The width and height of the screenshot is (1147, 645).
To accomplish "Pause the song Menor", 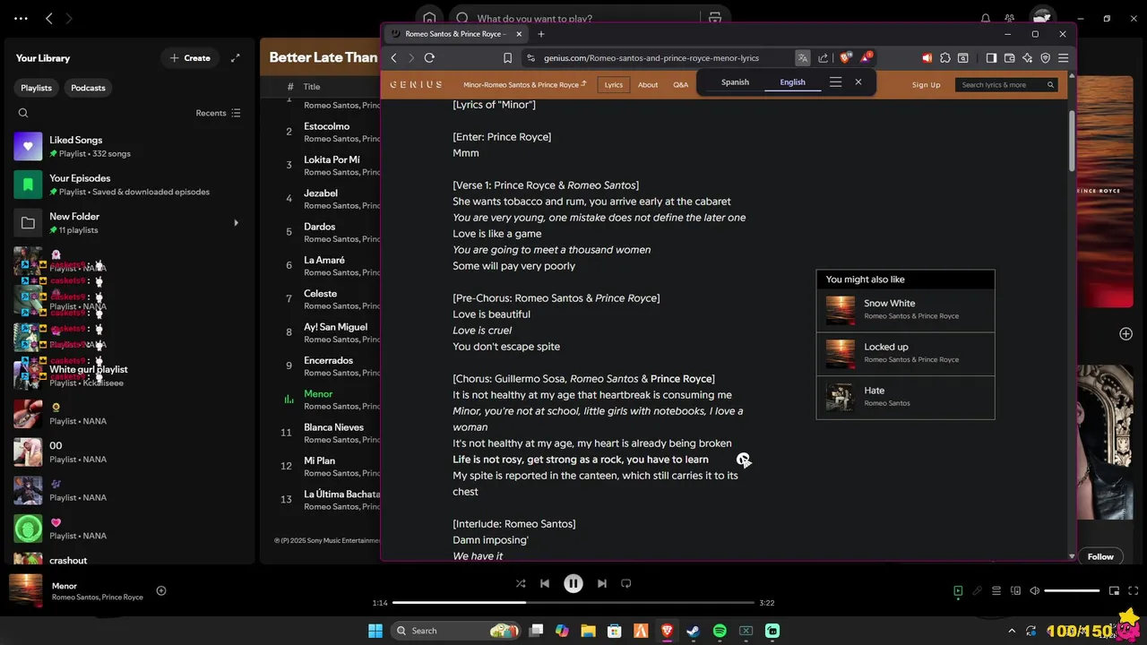I will coord(573,583).
